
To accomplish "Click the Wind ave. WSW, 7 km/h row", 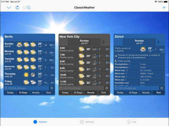I will coord(139,74).
